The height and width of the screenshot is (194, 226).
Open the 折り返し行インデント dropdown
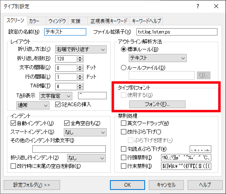tap(86, 158)
